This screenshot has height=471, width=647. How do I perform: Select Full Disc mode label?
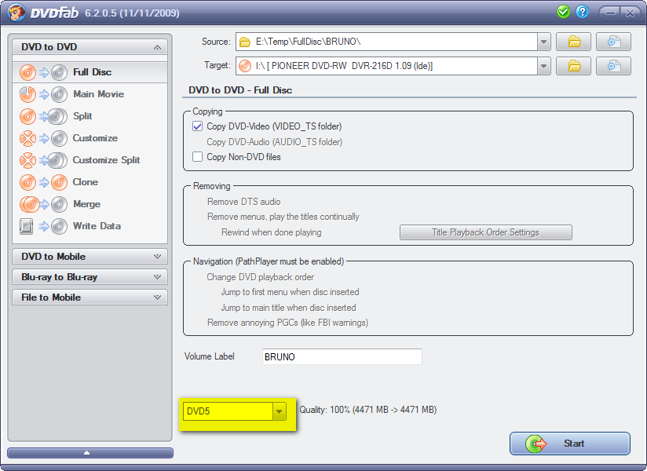[92, 72]
